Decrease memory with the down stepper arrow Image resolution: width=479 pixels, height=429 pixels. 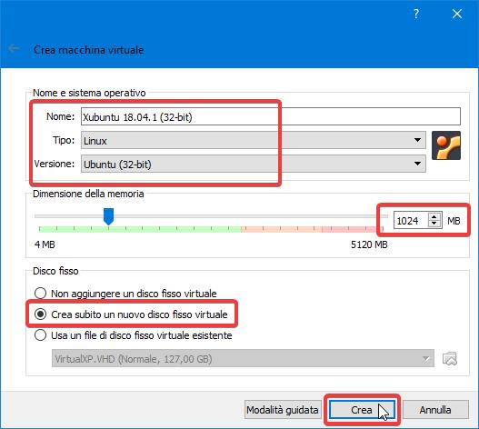434,224
